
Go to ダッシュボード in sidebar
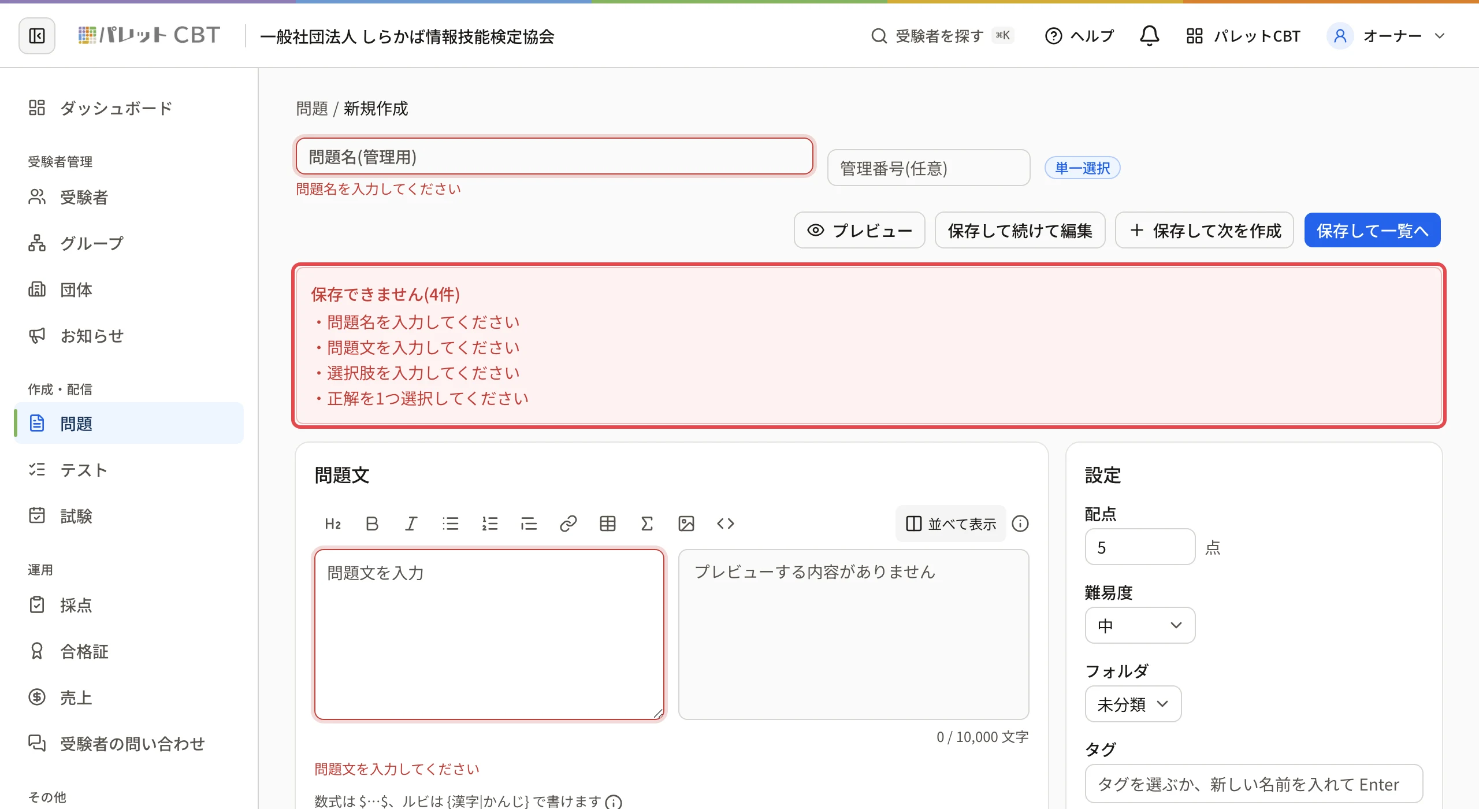(x=128, y=108)
